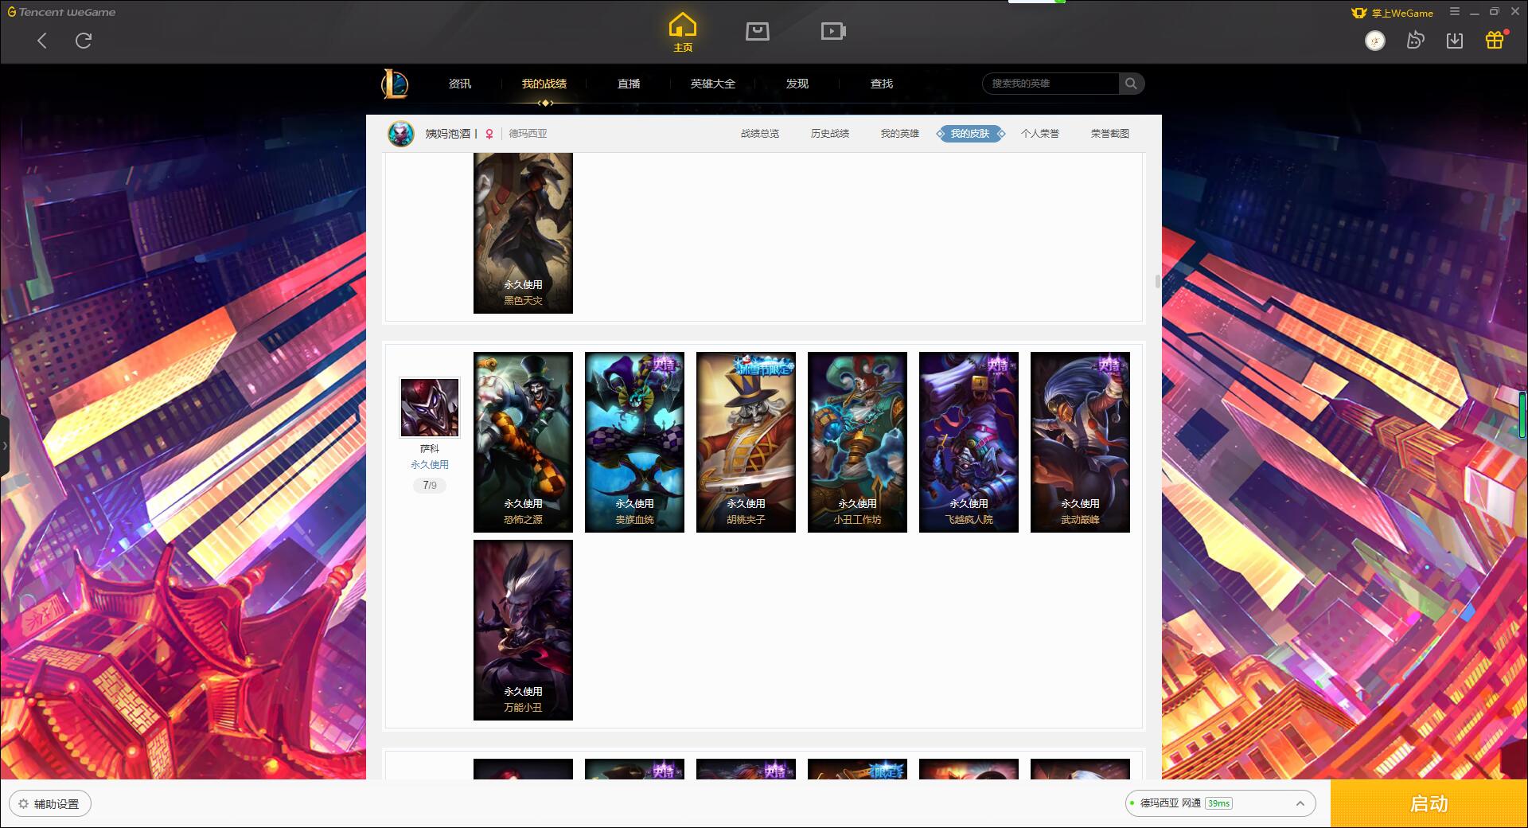Switch to 荣誉截图 sub-tab

point(1110,134)
